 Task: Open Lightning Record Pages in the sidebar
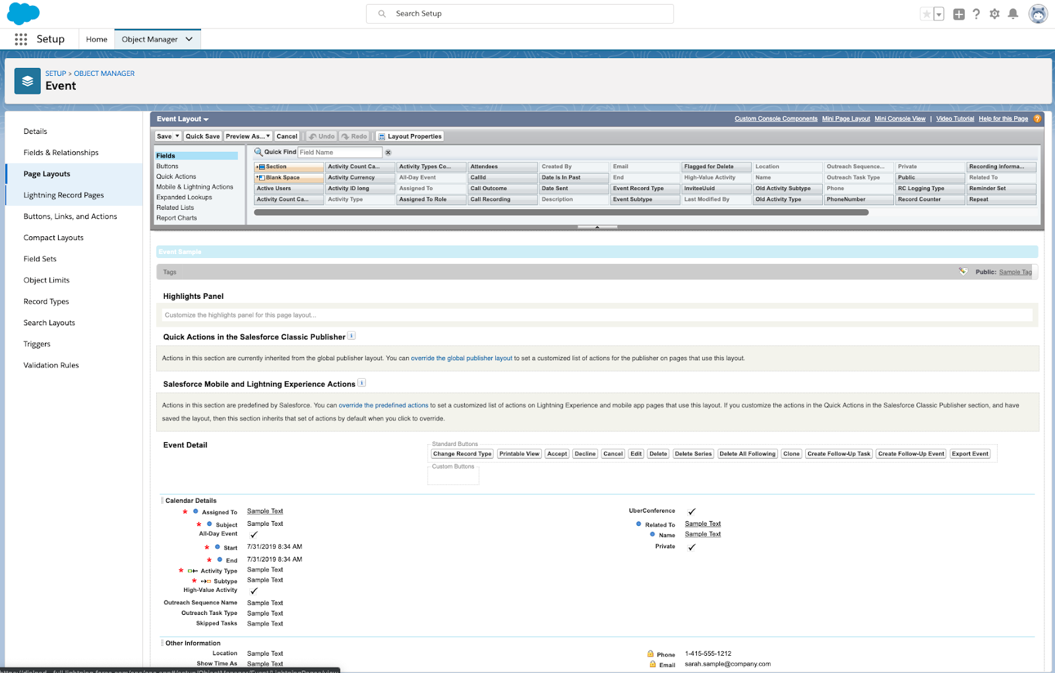tap(64, 195)
